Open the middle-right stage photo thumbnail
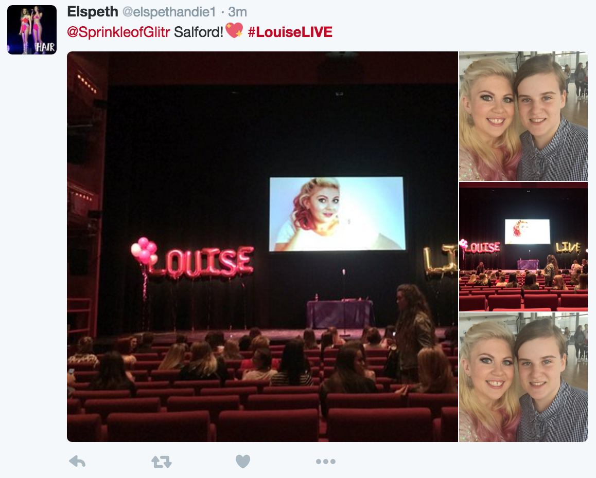This screenshot has width=596, height=478. pyautogui.click(x=523, y=247)
